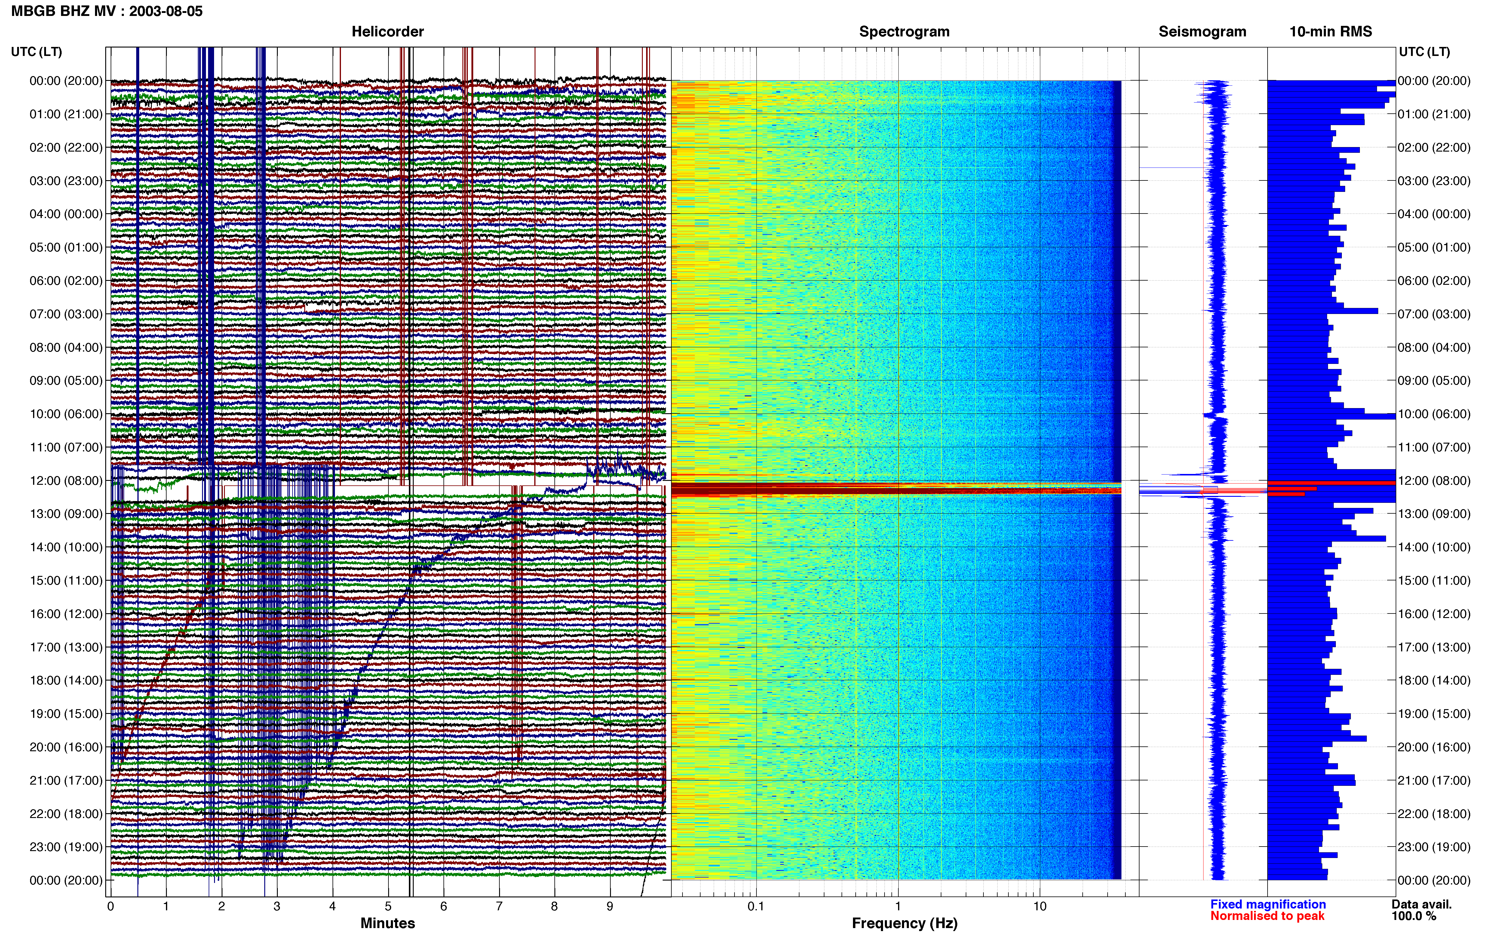1509x944 pixels.
Task: Click the left 16:00 (12:00) time label
Action: point(66,614)
